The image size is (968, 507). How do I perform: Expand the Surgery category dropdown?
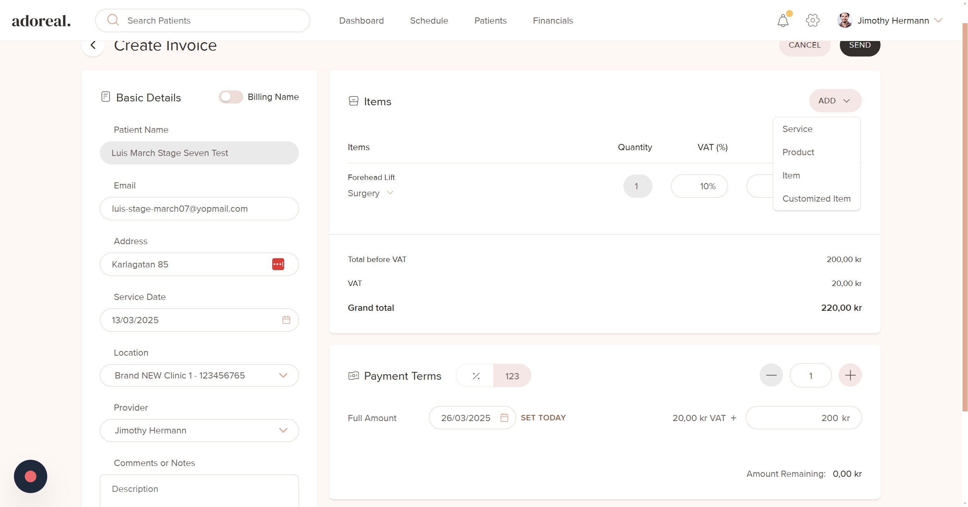point(390,193)
